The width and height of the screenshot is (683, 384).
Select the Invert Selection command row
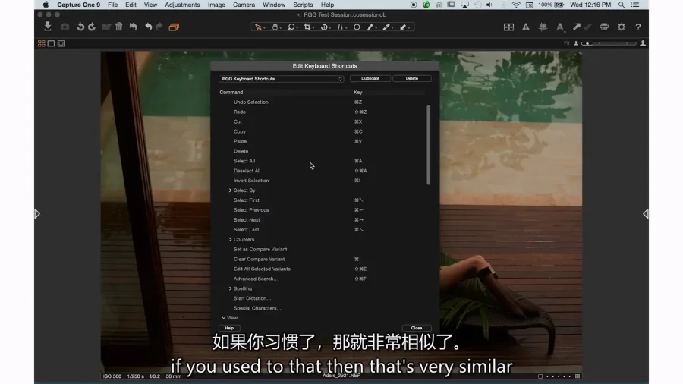coord(323,181)
